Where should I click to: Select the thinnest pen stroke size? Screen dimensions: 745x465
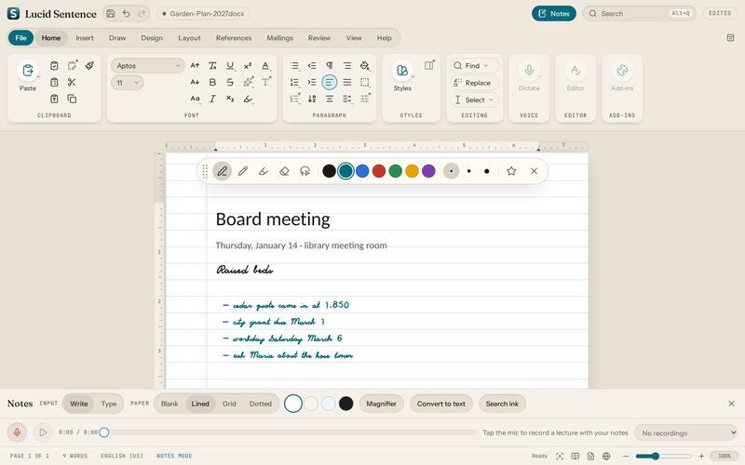[x=452, y=171]
